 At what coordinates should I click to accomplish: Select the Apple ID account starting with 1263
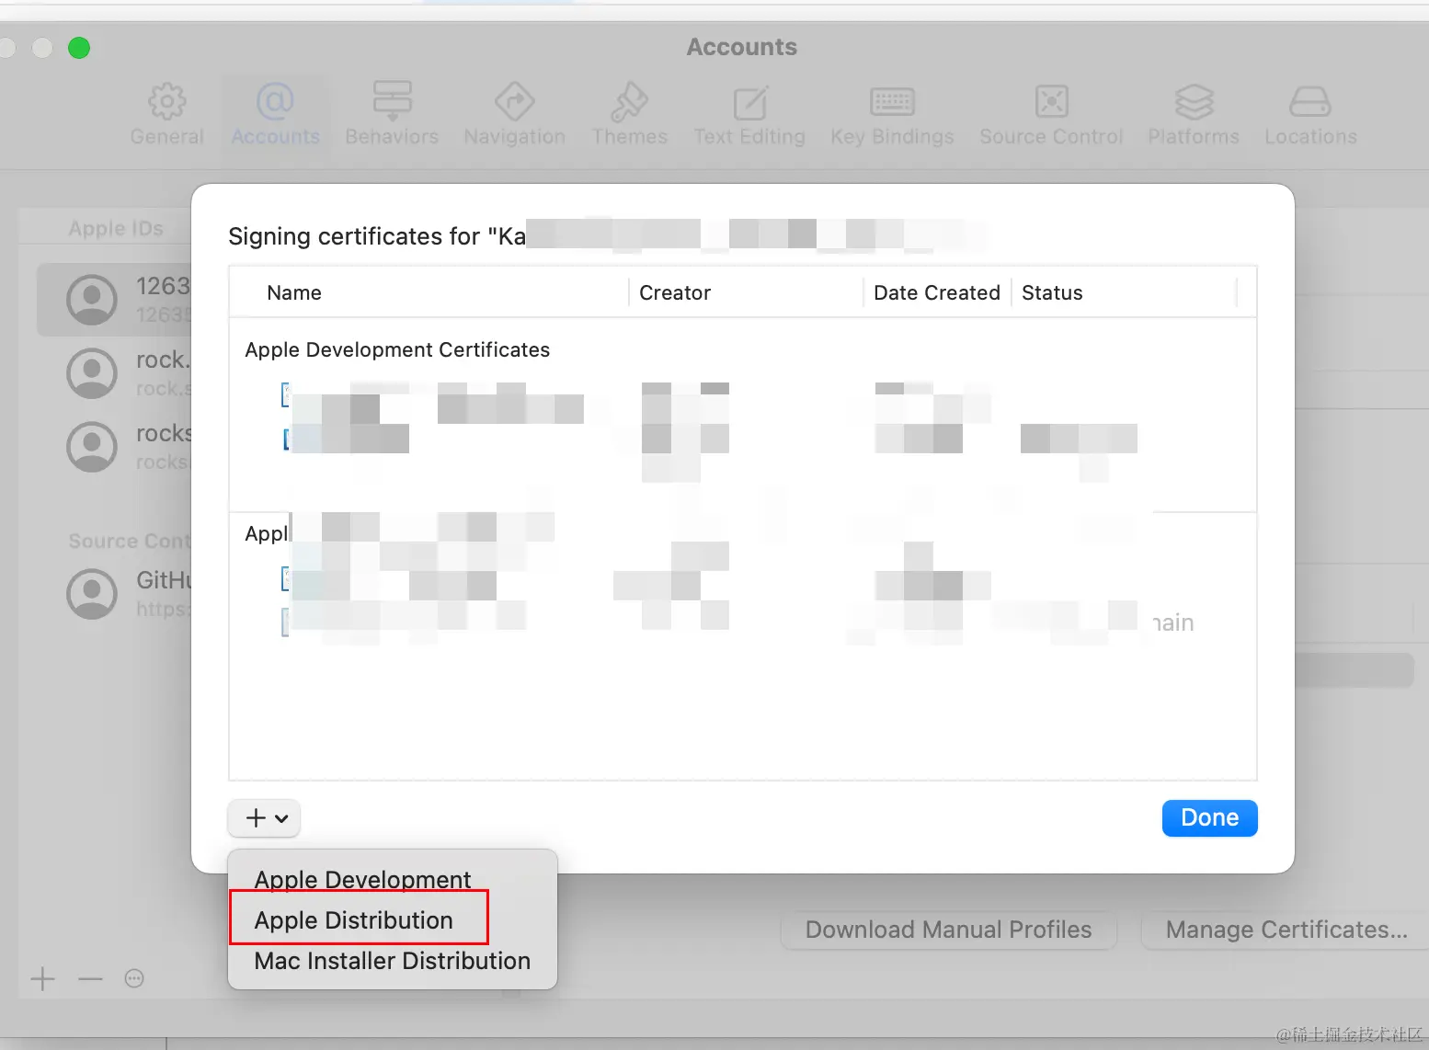(114, 300)
